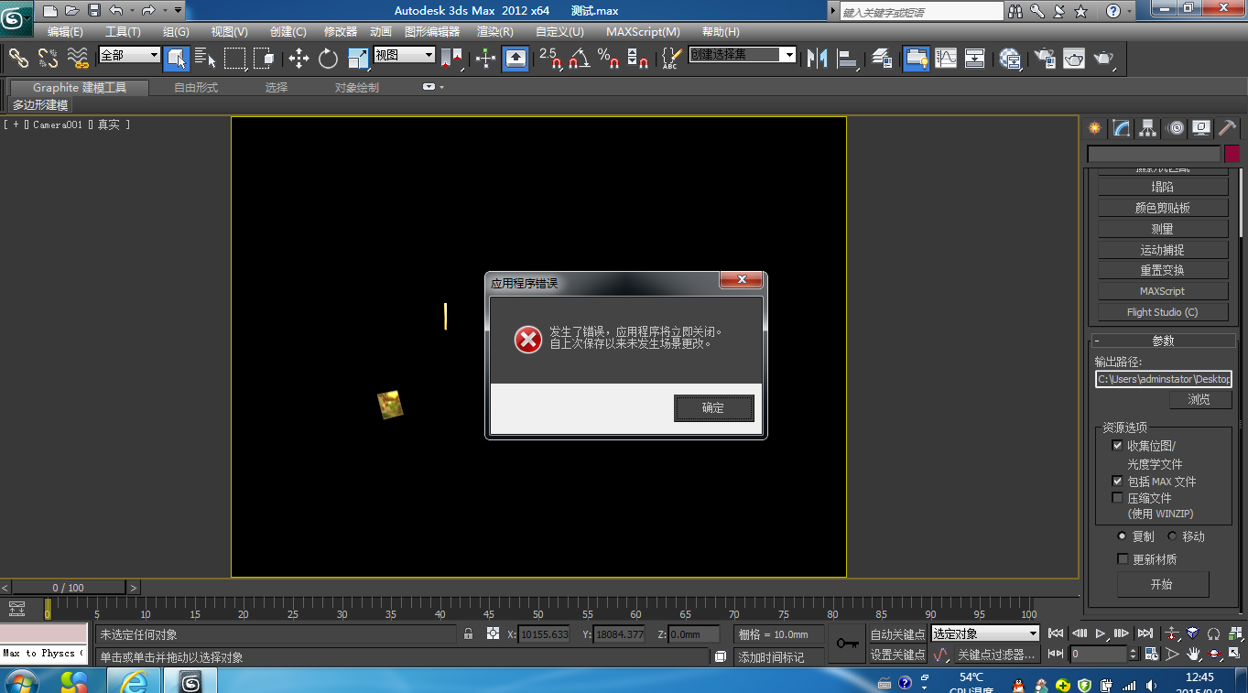Open the Curve Editor icon
The width and height of the screenshot is (1248, 693).
pyautogui.click(x=946, y=59)
